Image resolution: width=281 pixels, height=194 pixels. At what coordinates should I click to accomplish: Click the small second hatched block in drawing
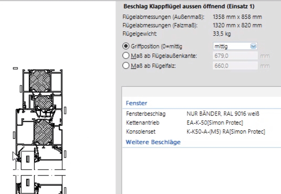point(43,102)
